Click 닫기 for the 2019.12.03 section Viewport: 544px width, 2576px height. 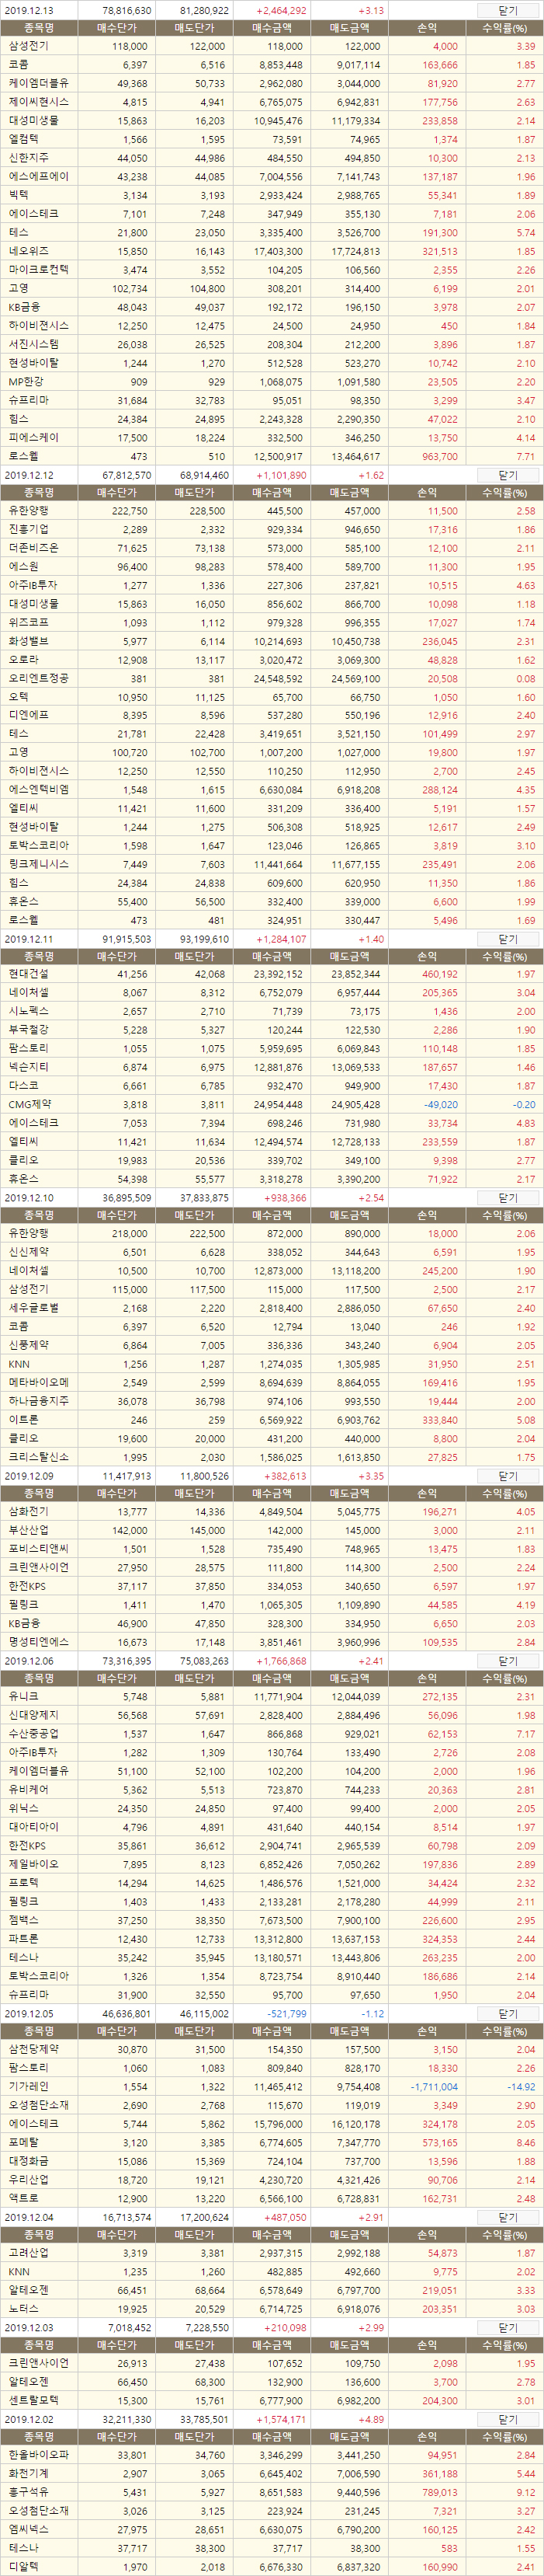(507, 2327)
